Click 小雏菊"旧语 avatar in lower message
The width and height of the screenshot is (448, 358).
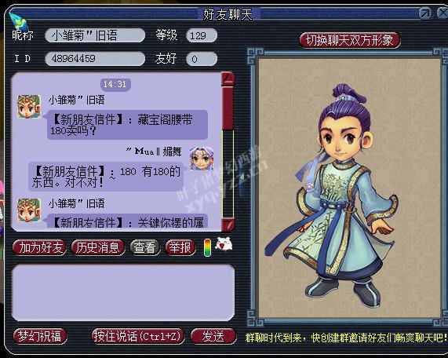pos(28,210)
